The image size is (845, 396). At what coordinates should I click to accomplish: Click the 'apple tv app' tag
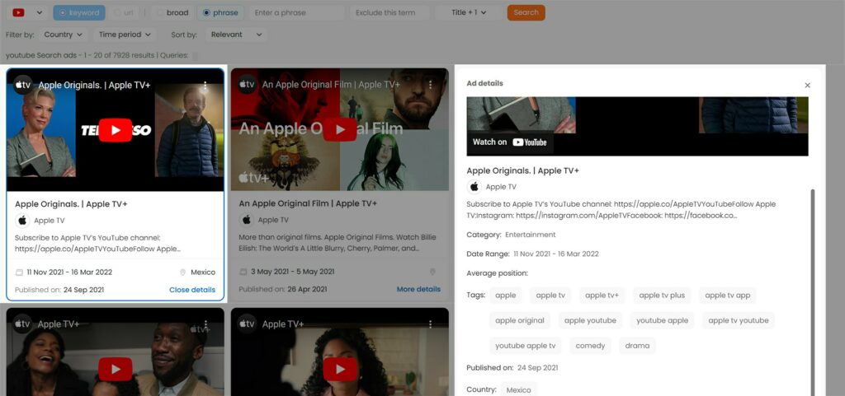pyautogui.click(x=728, y=295)
